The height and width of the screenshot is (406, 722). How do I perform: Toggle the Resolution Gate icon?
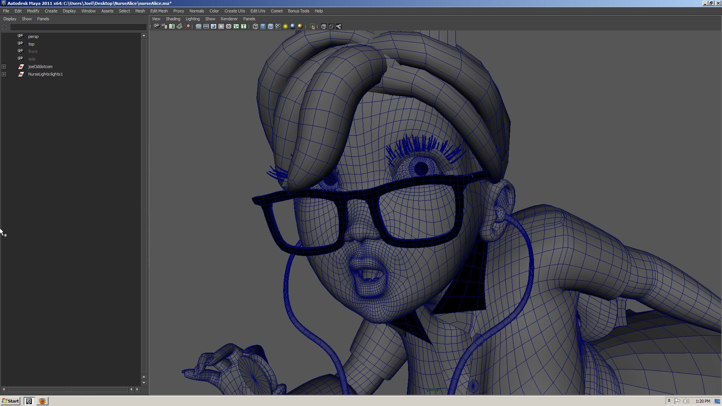[x=214, y=26]
